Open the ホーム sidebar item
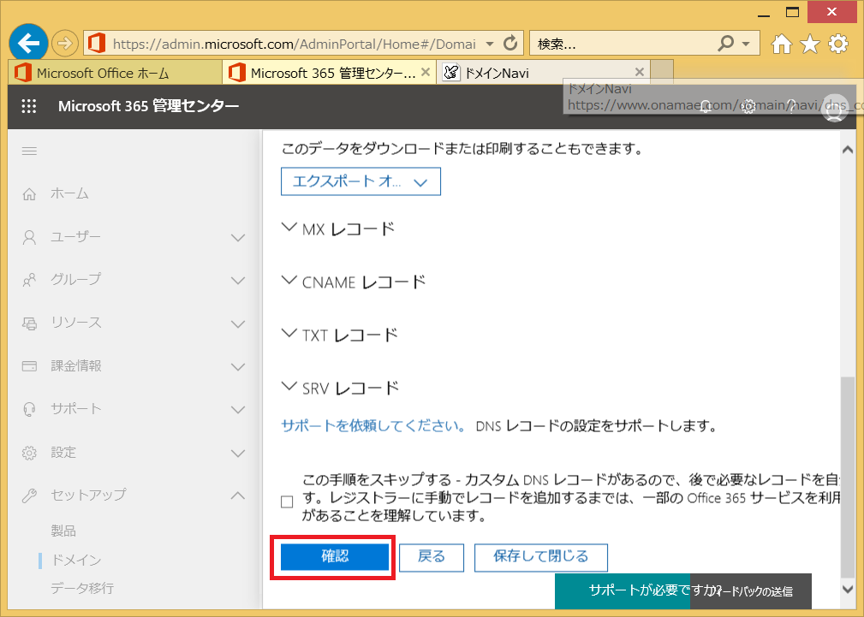 click(x=69, y=193)
